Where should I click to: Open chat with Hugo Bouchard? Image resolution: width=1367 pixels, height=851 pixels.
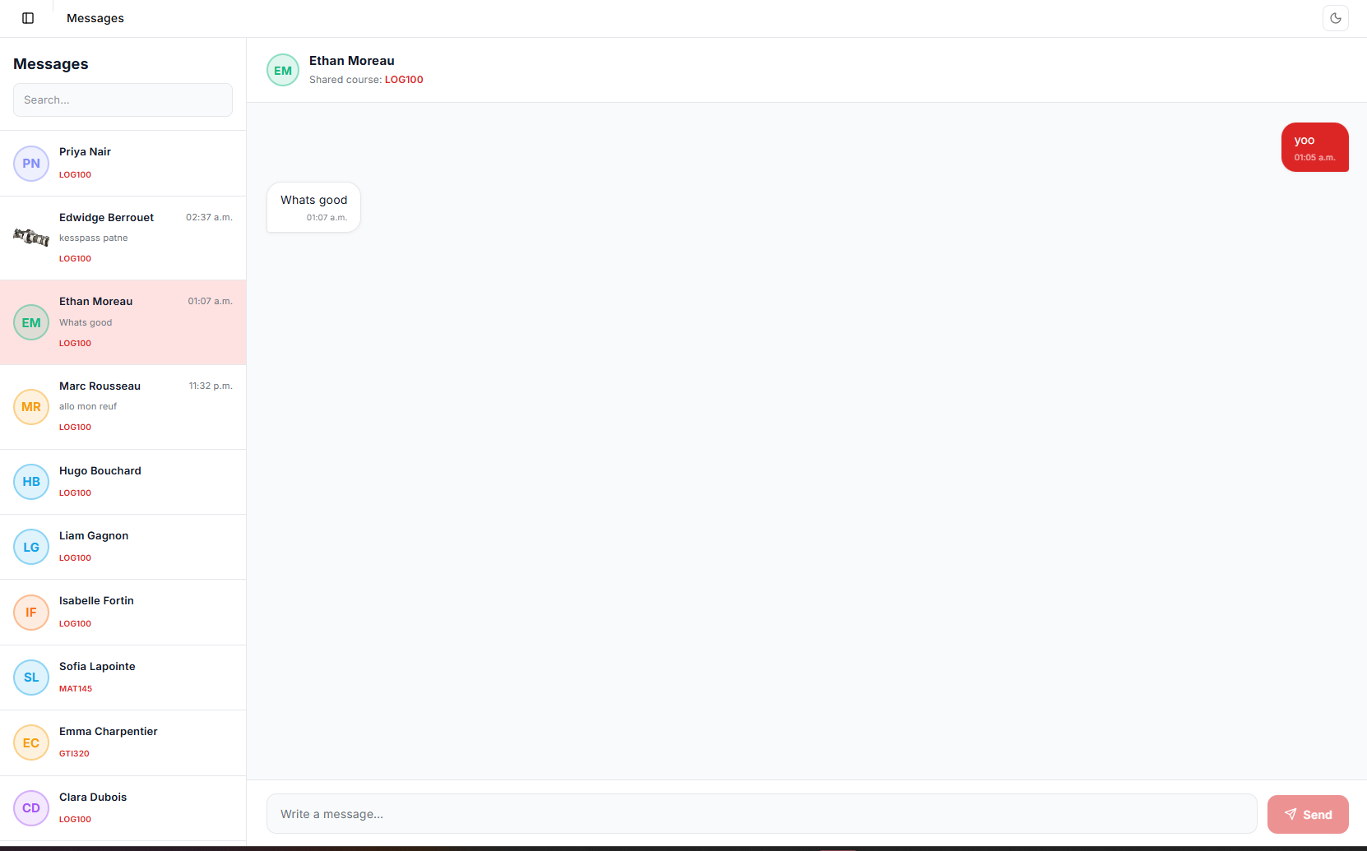(123, 482)
